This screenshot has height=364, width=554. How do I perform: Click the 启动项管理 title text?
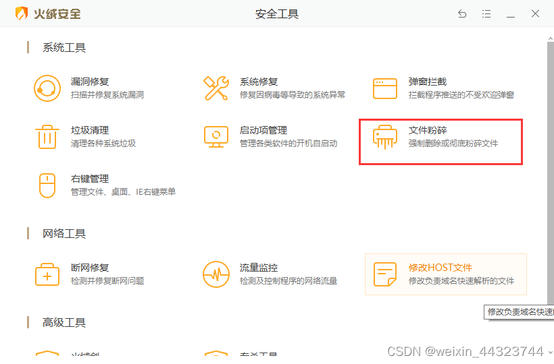263,130
